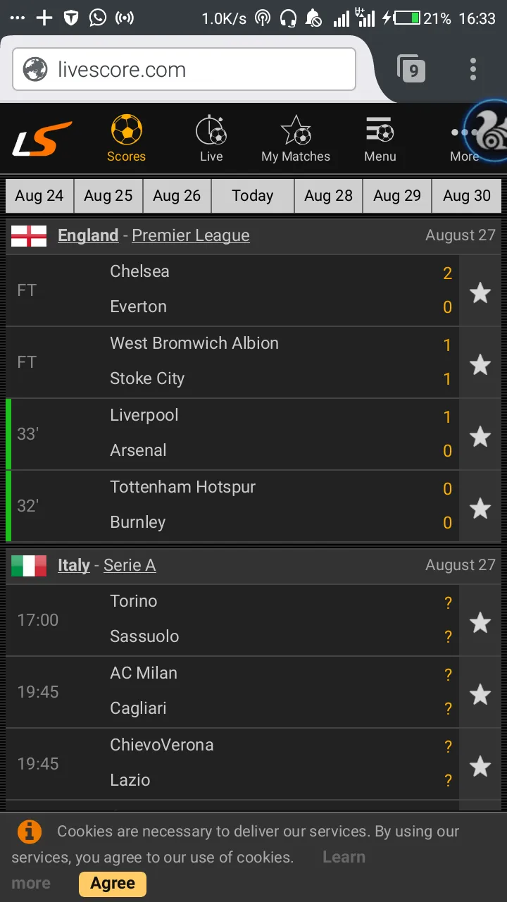Open the Menu icon with ball
507x902 pixels.
380,131
